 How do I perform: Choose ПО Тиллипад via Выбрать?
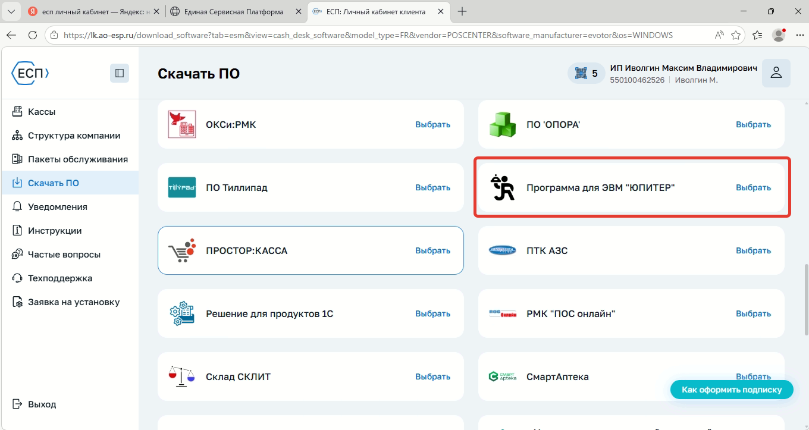point(432,187)
